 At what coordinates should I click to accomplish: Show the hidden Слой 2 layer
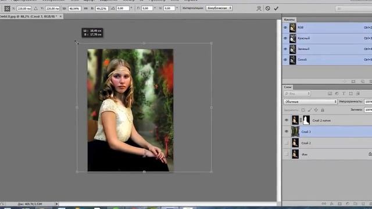[x=287, y=143]
